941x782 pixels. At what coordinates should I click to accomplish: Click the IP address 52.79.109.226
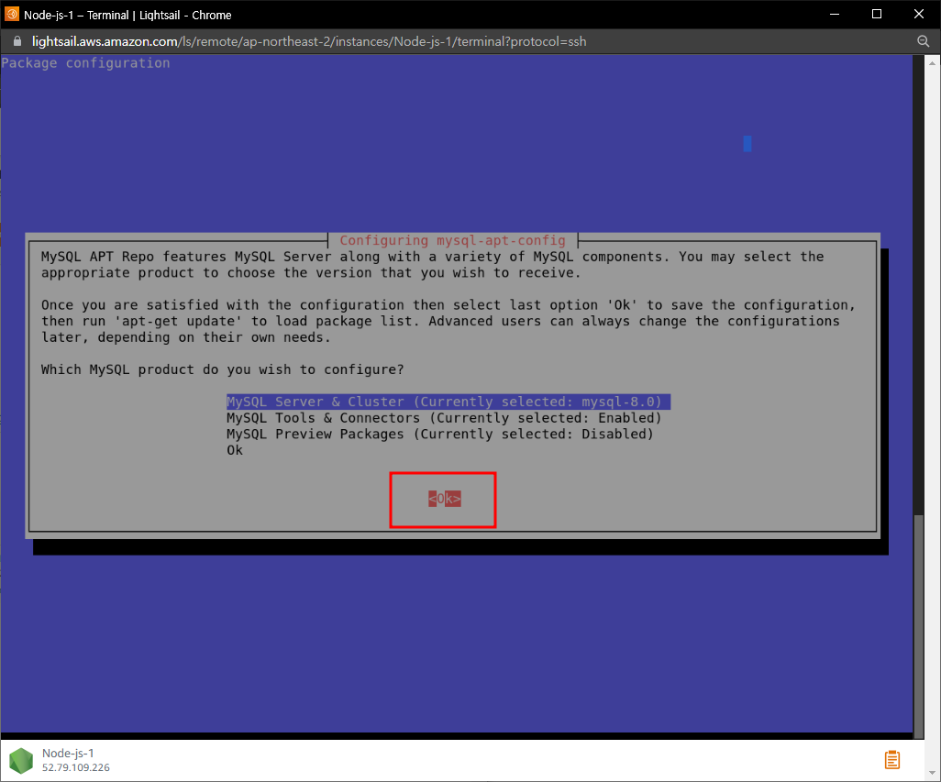coord(75,767)
